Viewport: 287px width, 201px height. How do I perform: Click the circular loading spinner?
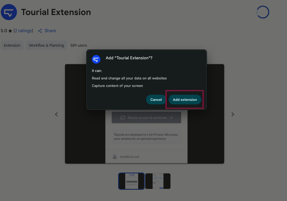click(x=263, y=12)
